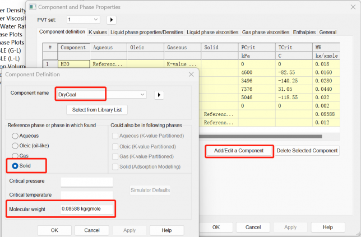Go to the Enthalpies tab
The height and width of the screenshot is (237, 361).
[304, 32]
